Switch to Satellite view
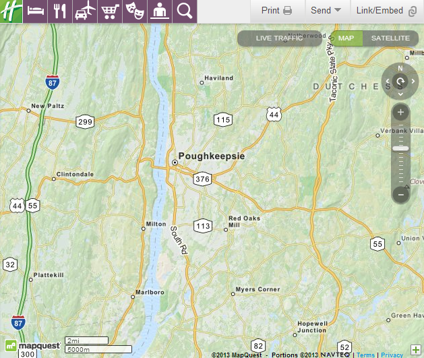This screenshot has height=358, width=424. point(390,38)
